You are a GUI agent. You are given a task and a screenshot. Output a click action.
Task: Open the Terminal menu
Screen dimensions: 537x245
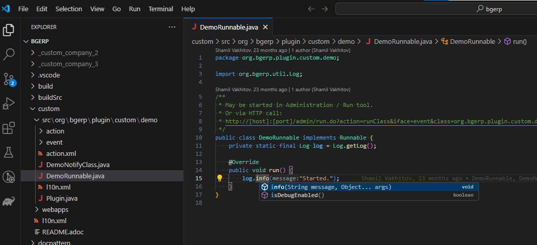pos(160,9)
